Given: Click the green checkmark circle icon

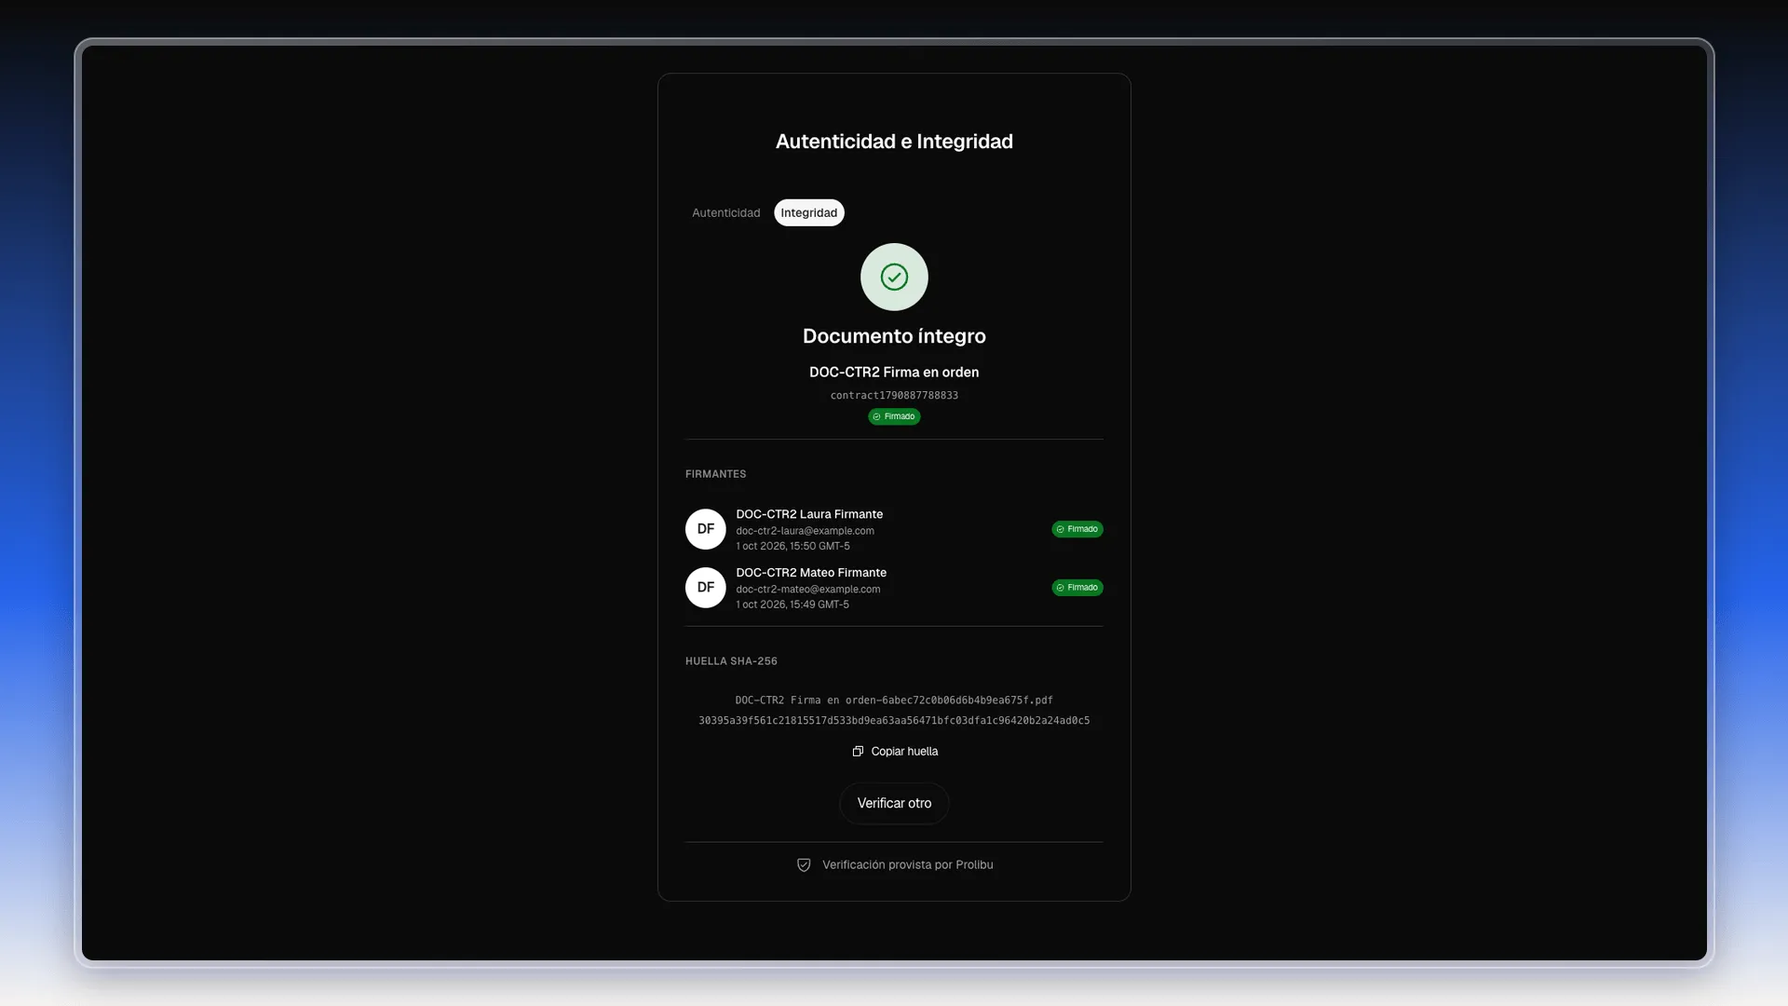Looking at the screenshot, I should tap(894, 277).
